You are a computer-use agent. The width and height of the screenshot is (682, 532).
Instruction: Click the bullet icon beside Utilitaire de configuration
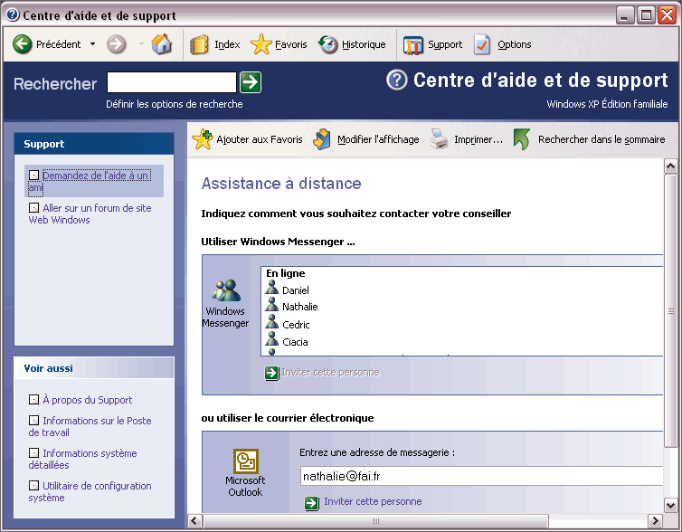pos(34,486)
